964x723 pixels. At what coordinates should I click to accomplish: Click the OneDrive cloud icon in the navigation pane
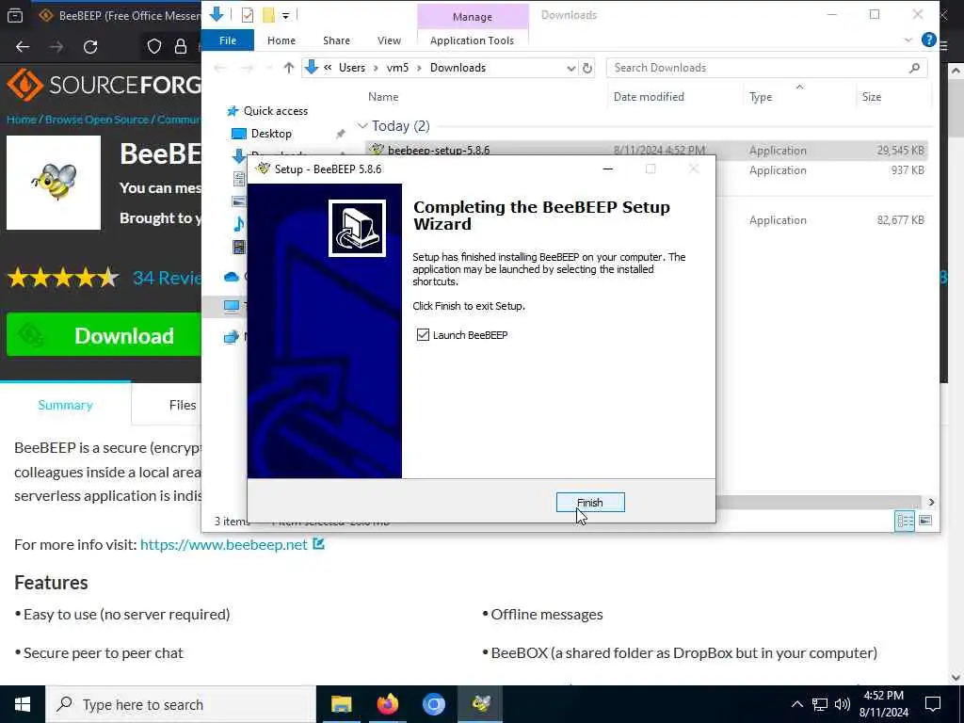click(x=232, y=277)
